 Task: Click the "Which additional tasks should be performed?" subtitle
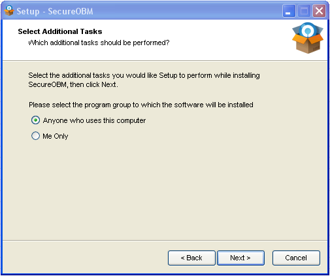point(99,43)
